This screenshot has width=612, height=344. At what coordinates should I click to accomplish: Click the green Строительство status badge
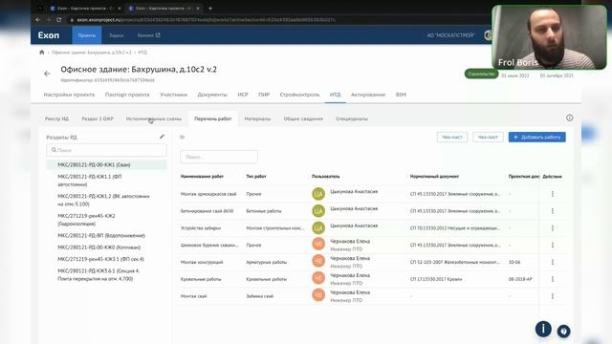[481, 74]
